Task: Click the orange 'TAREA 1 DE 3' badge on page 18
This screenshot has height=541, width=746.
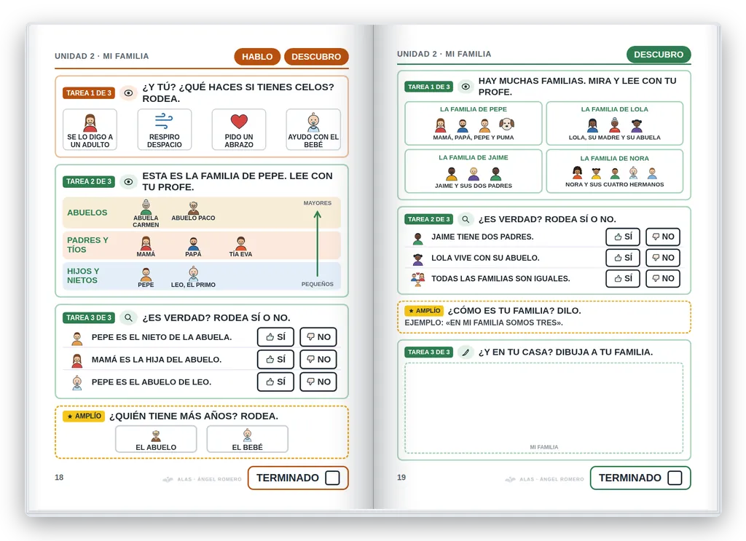Action: click(x=88, y=92)
